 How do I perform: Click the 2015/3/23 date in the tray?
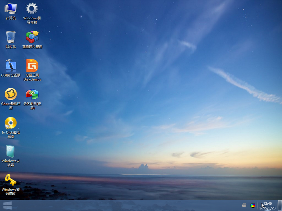[x=268, y=208]
